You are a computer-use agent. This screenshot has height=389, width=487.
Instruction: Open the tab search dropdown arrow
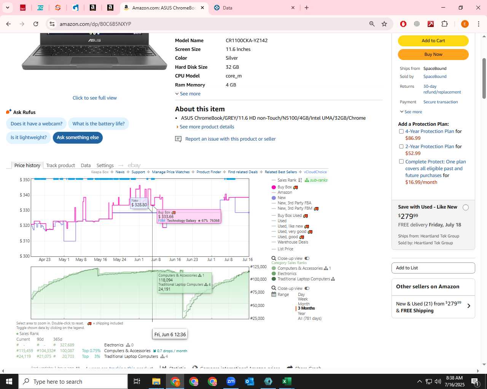pyautogui.click(x=7, y=8)
